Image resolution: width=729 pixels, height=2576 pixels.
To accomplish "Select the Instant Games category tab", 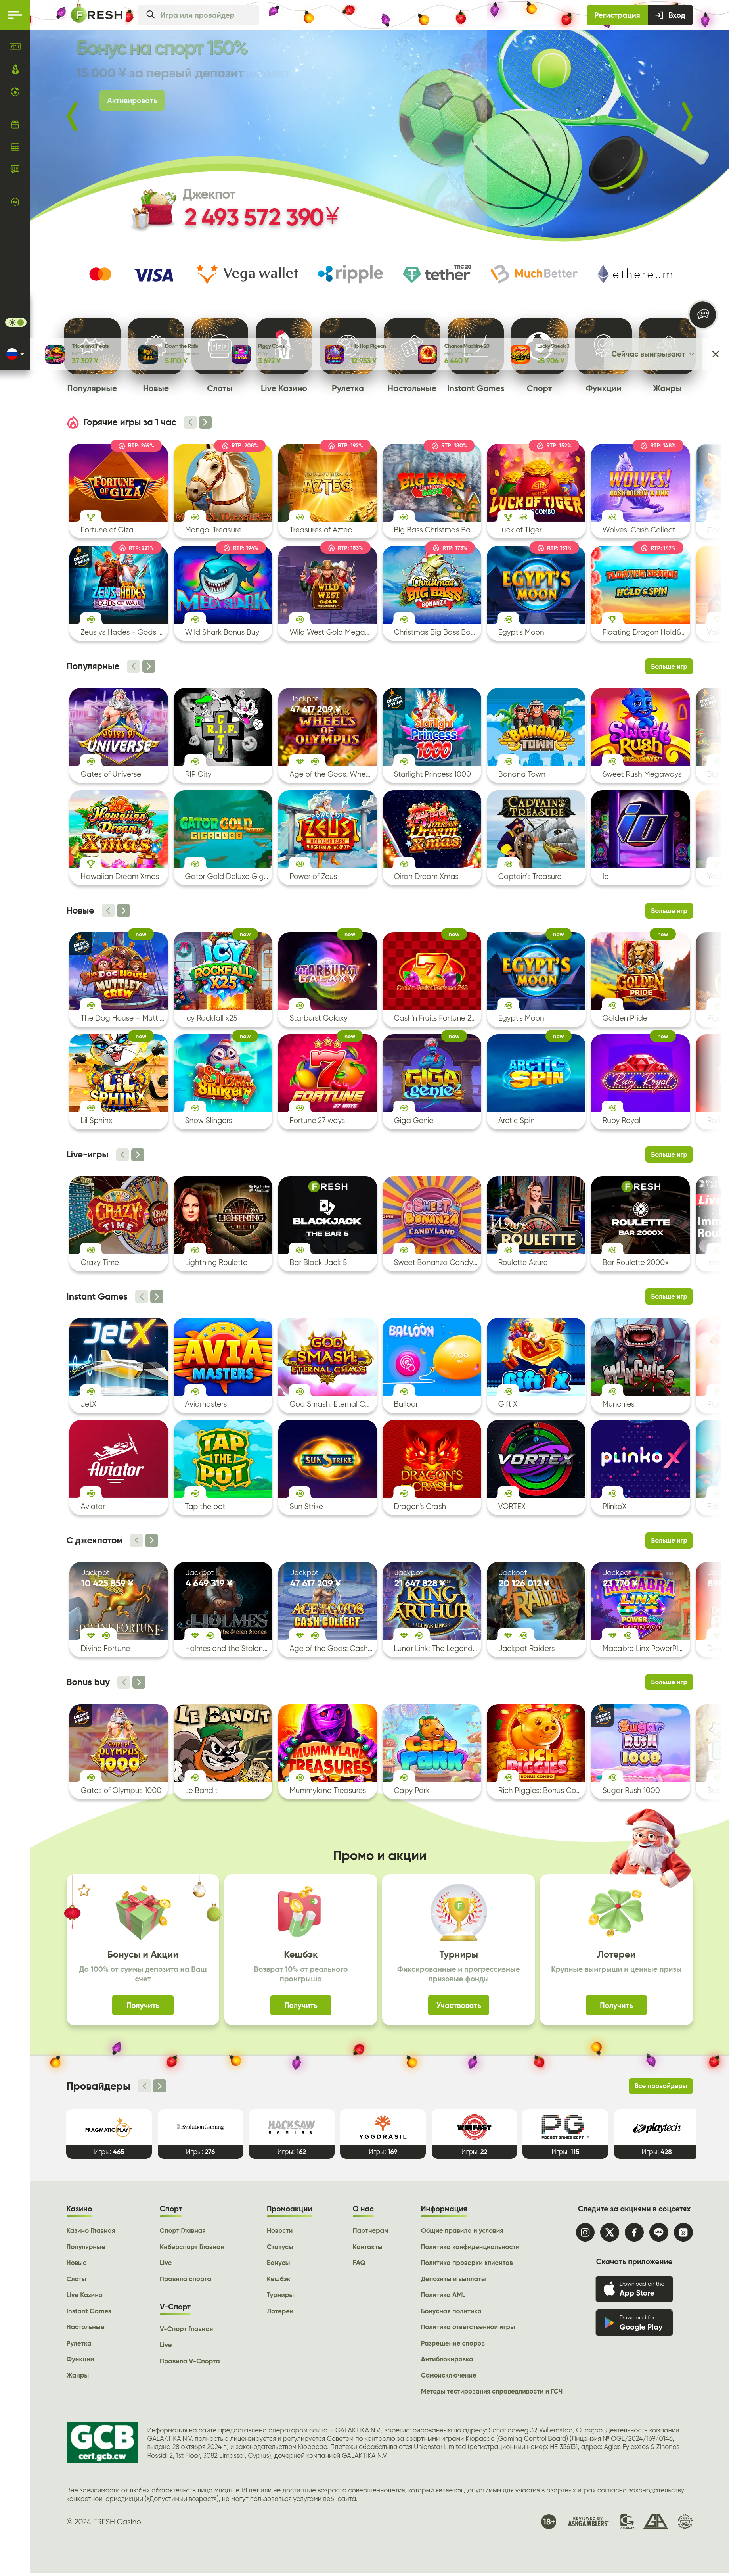I will [475, 388].
